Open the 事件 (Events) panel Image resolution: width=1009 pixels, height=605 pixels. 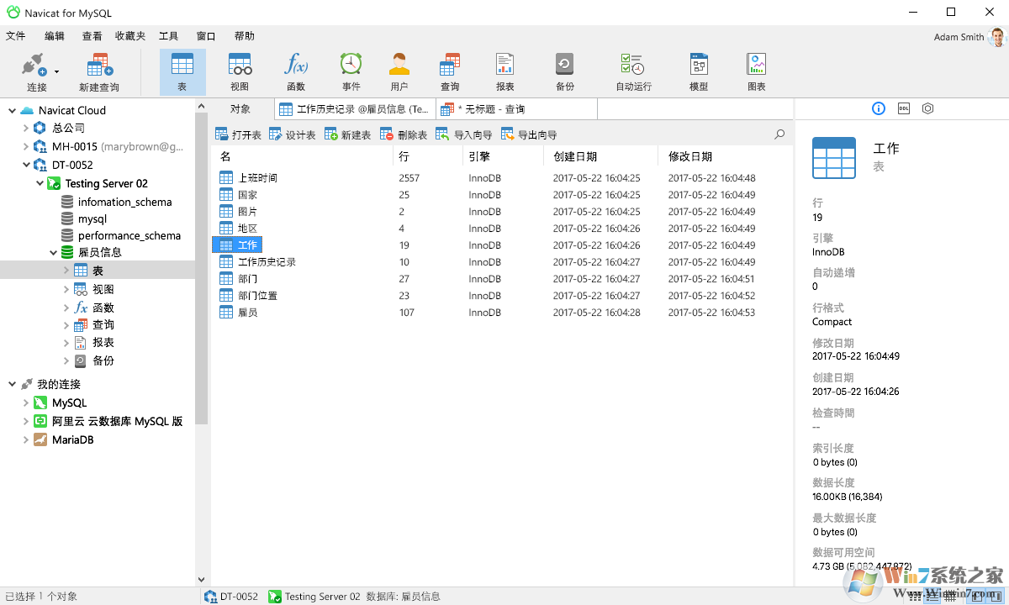pos(351,71)
